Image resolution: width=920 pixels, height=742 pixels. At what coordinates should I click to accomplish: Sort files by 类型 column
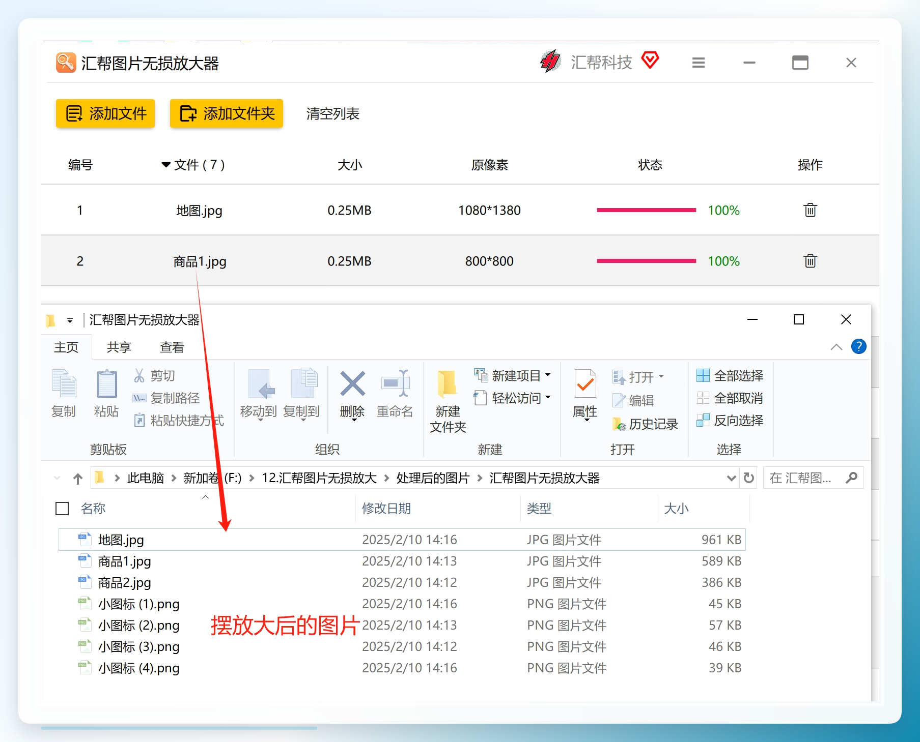pyautogui.click(x=539, y=509)
